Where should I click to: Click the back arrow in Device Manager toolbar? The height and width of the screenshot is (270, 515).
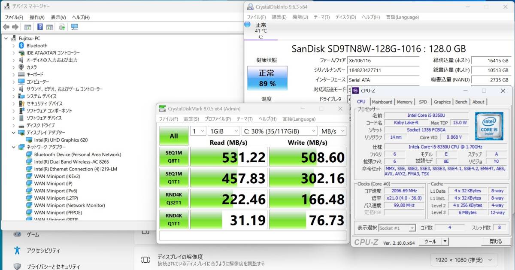pos(6,27)
